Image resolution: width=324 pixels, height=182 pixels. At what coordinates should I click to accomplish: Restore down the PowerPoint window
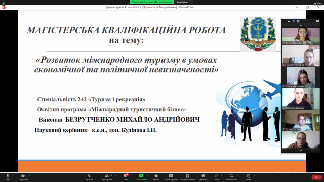[307, 7]
